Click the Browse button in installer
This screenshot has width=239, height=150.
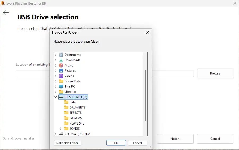pyautogui.click(x=215, y=73)
